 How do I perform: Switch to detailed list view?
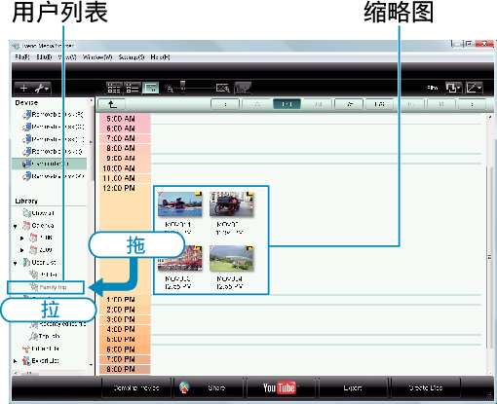pos(133,88)
